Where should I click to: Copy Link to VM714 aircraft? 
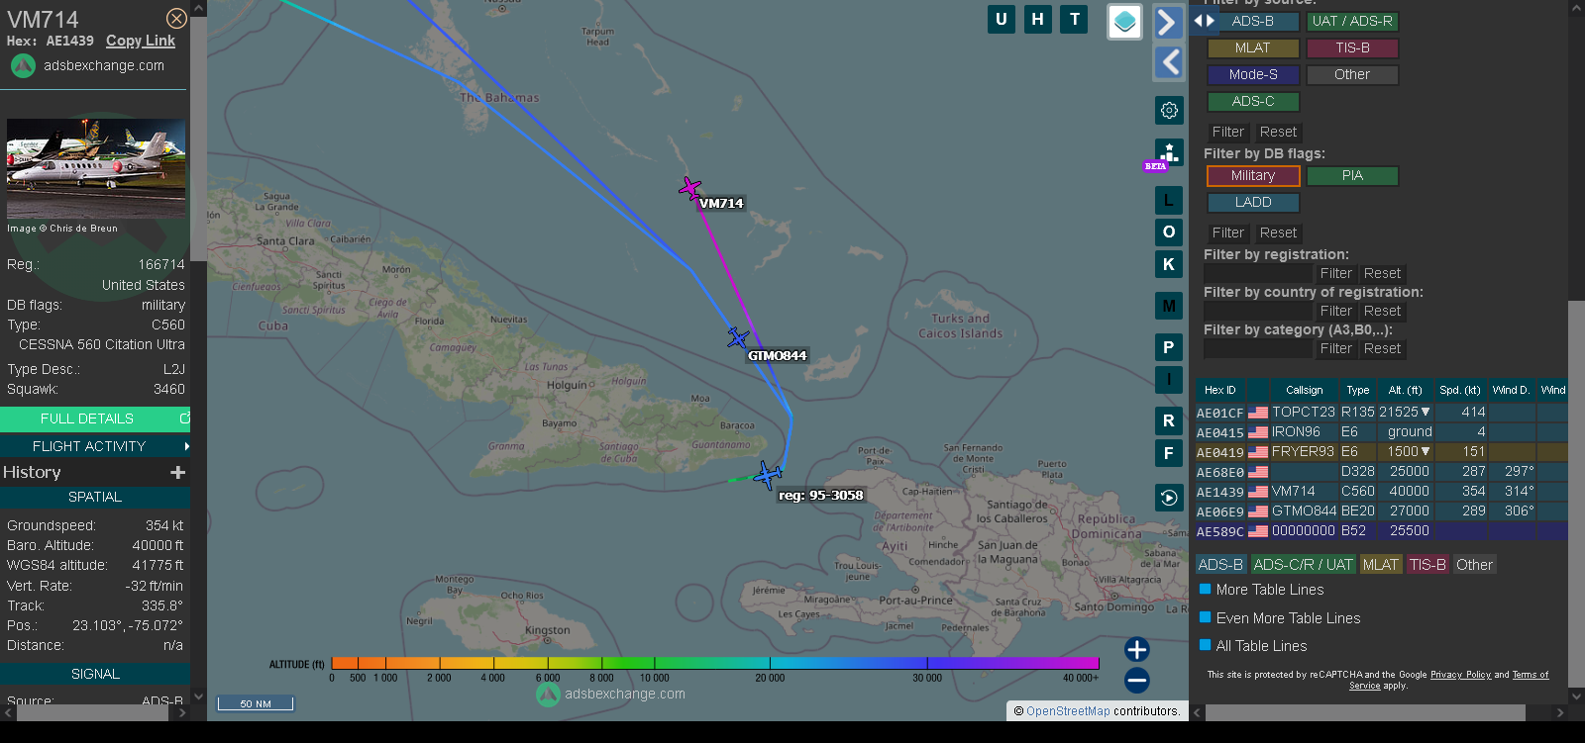141,41
